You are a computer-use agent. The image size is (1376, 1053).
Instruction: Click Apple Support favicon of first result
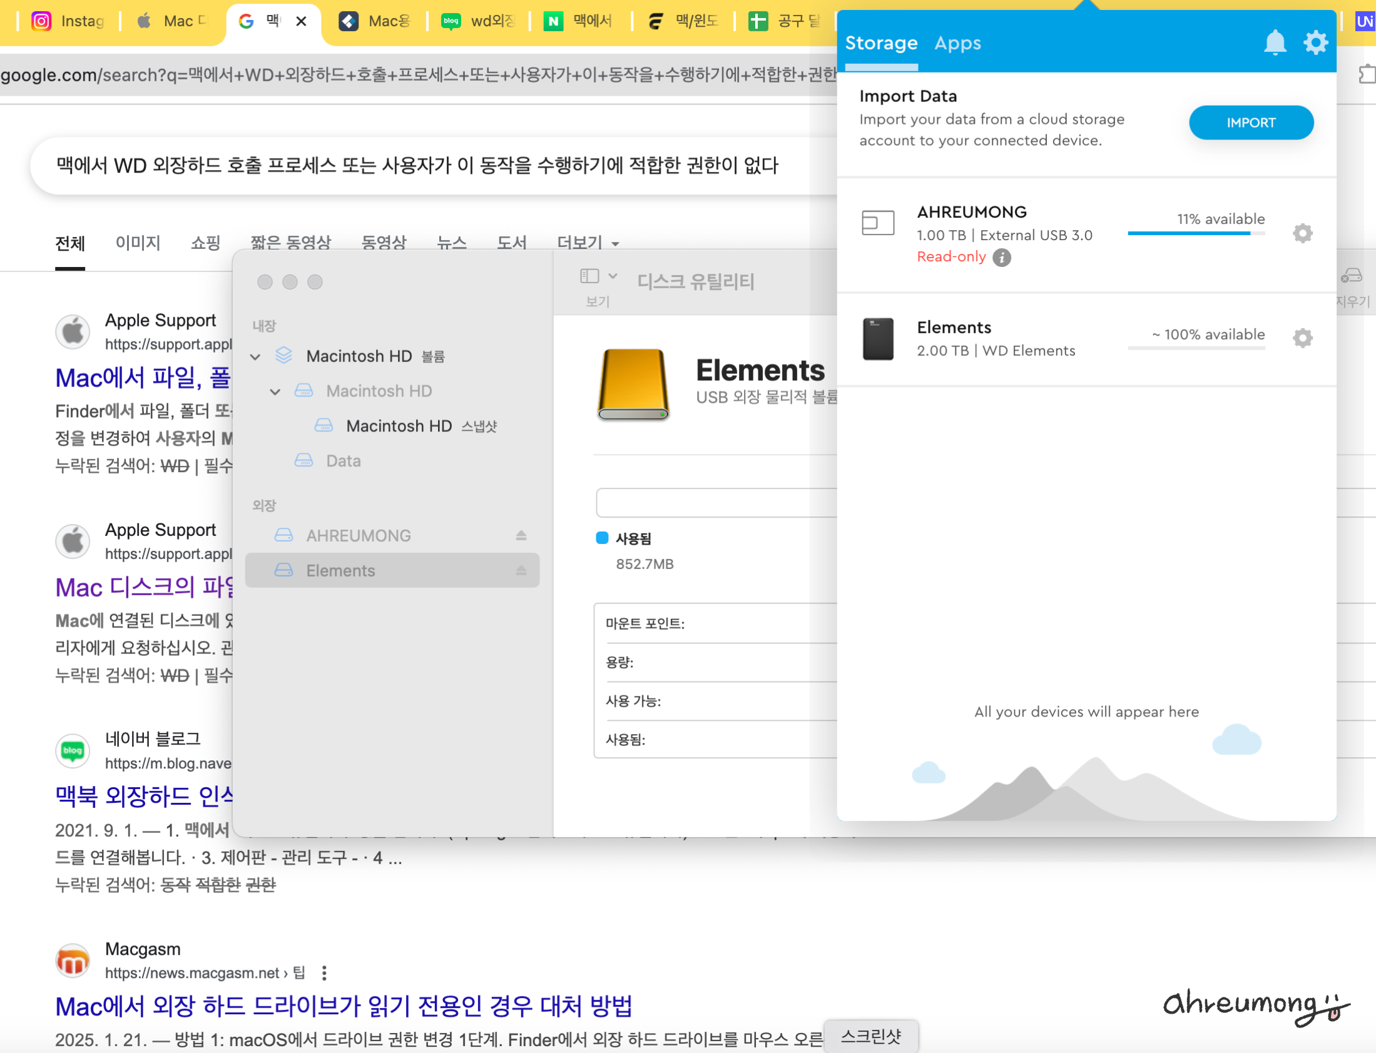point(73,331)
